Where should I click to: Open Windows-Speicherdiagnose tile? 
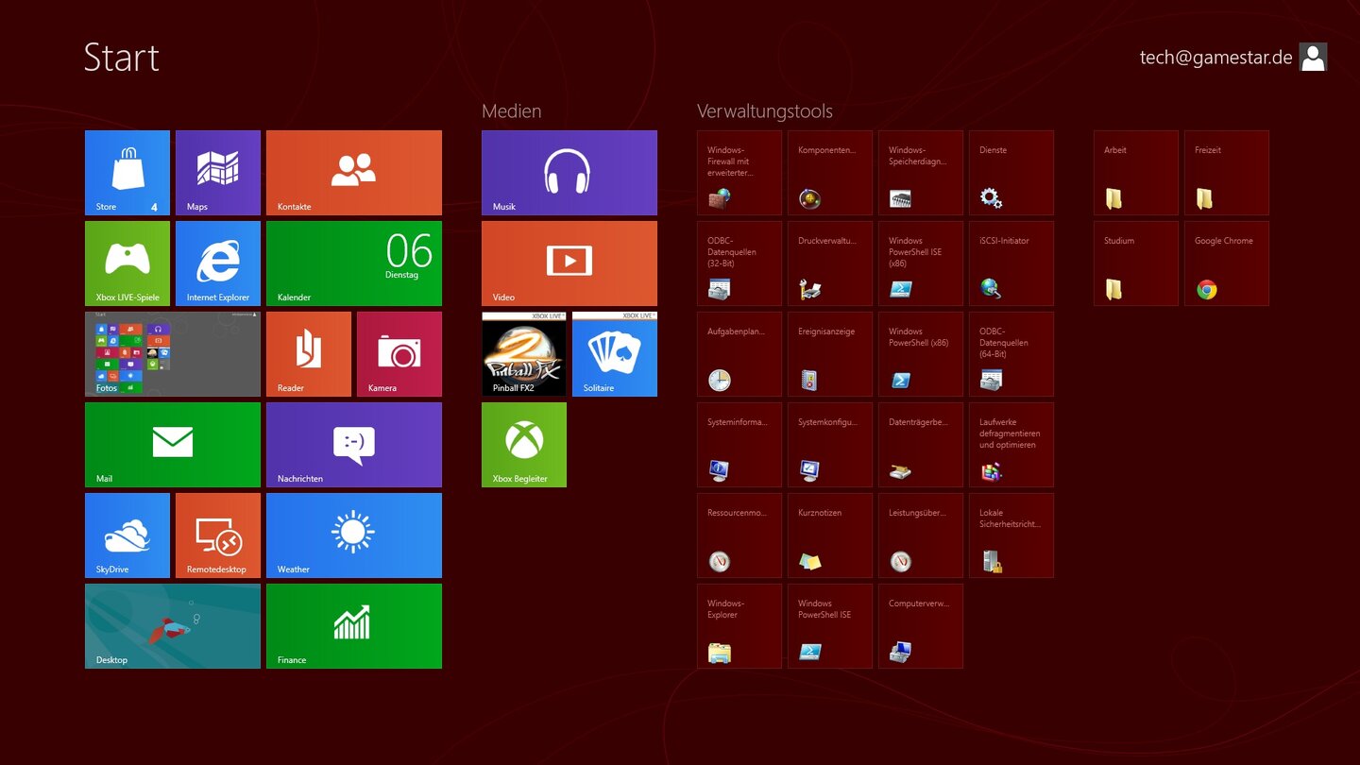tap(921, 173)
